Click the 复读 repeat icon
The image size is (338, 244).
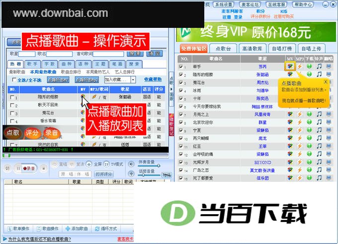[72, 164]
